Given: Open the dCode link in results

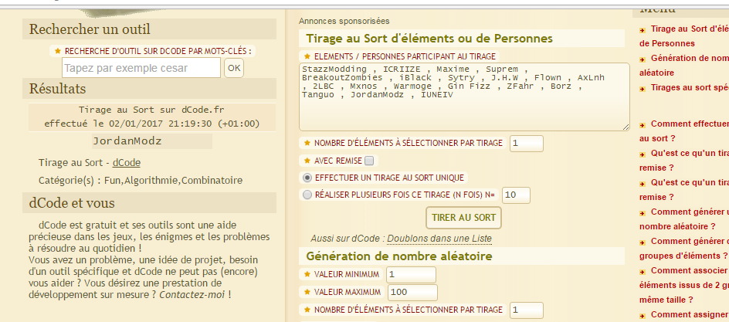Looking at the screenshot, I should click(x=127, y=163).
